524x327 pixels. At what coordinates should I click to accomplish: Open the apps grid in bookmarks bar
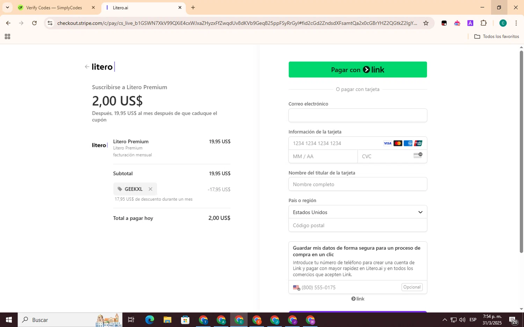[x=7, y=37]
